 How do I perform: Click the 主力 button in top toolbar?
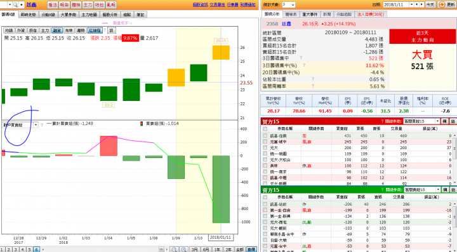tap(88, 4)
